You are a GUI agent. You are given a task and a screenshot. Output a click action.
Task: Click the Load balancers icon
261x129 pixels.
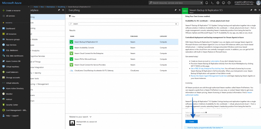[x=3, y=72]
